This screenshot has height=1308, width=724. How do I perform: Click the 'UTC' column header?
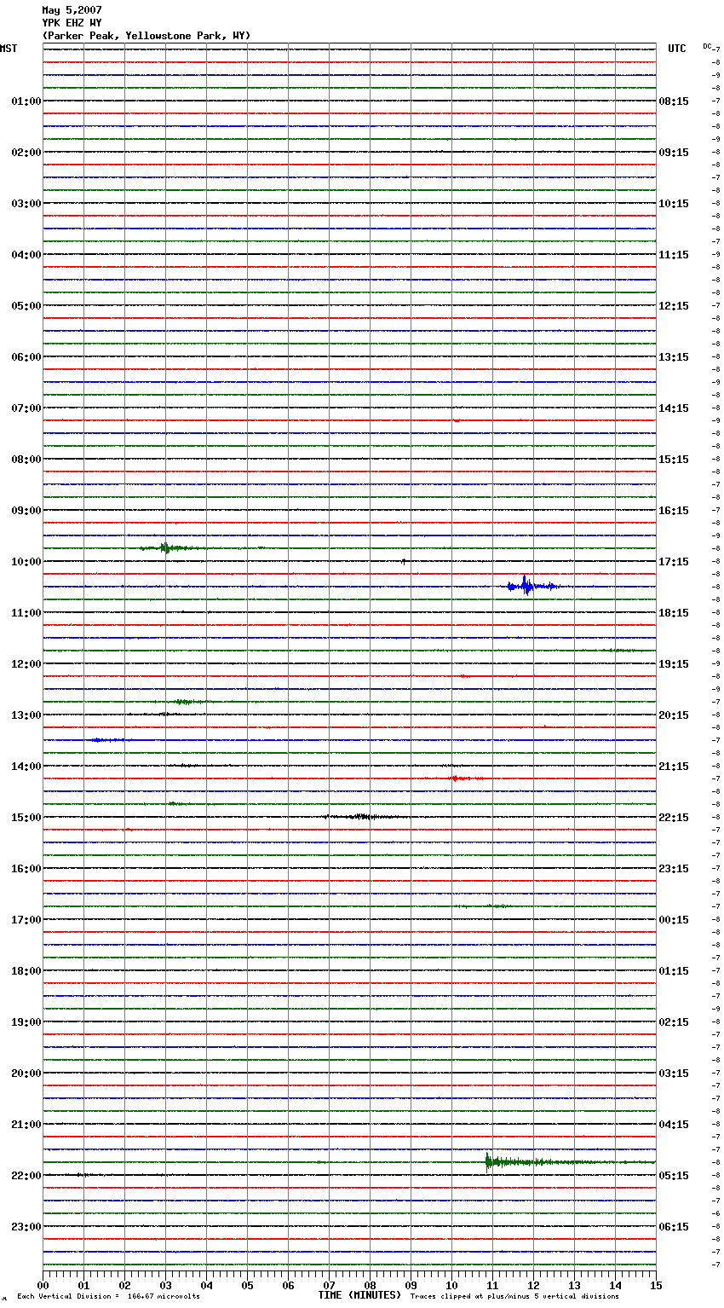pyautogui.click(x=676, y=49)
